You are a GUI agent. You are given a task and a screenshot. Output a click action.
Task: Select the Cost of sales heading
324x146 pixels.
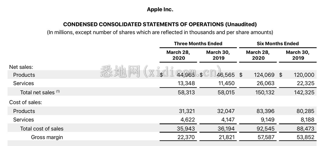click(x=26, y=102)
